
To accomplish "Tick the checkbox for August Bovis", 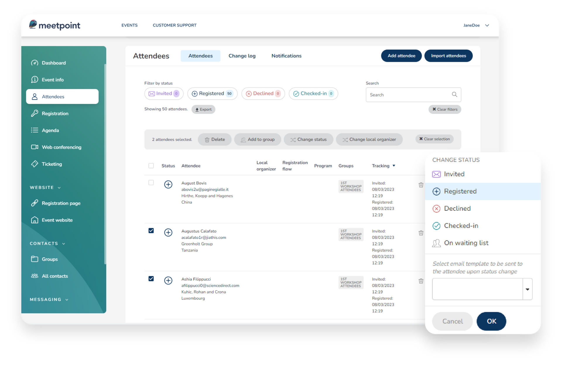I will [151, 183].
